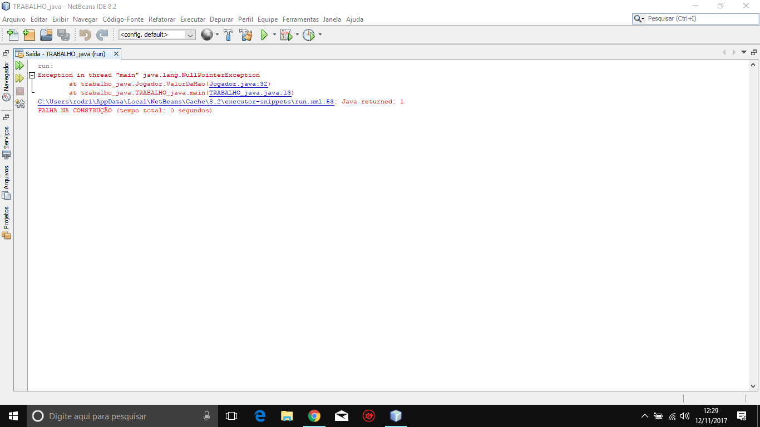Click the Debug Project icon

[x=286, y=35]
